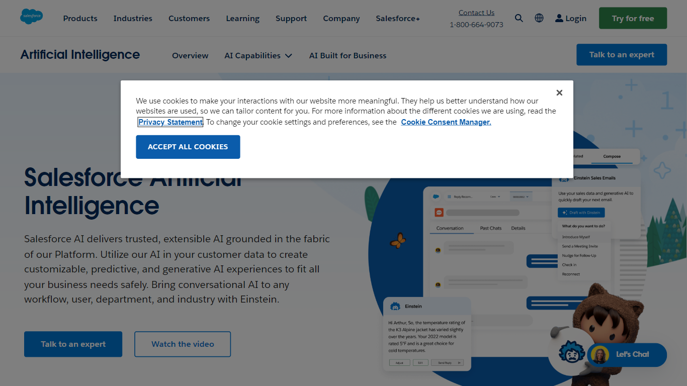Expand the Learning menu
This screenshot has width=687, height=386.
pos(242,18)
